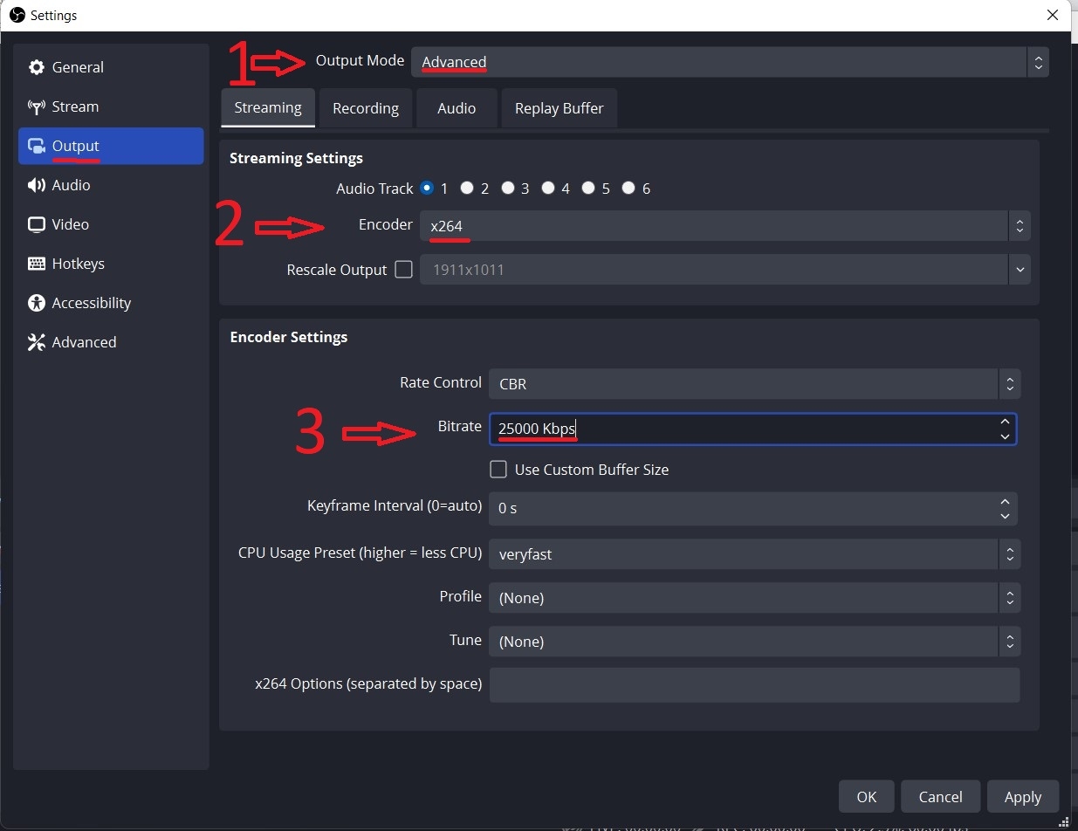Click the Hotkeys keyboard icon
Screen dimensions: 1078x831
(x=37, y=264)
